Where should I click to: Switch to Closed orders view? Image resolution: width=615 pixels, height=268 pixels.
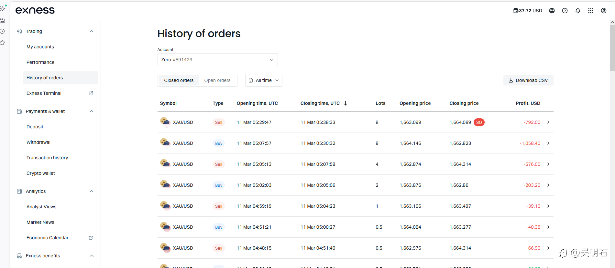(179, 80)
